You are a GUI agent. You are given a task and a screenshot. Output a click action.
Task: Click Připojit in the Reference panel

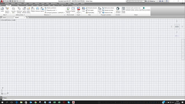pyautogui.click(x=33, y=9)
